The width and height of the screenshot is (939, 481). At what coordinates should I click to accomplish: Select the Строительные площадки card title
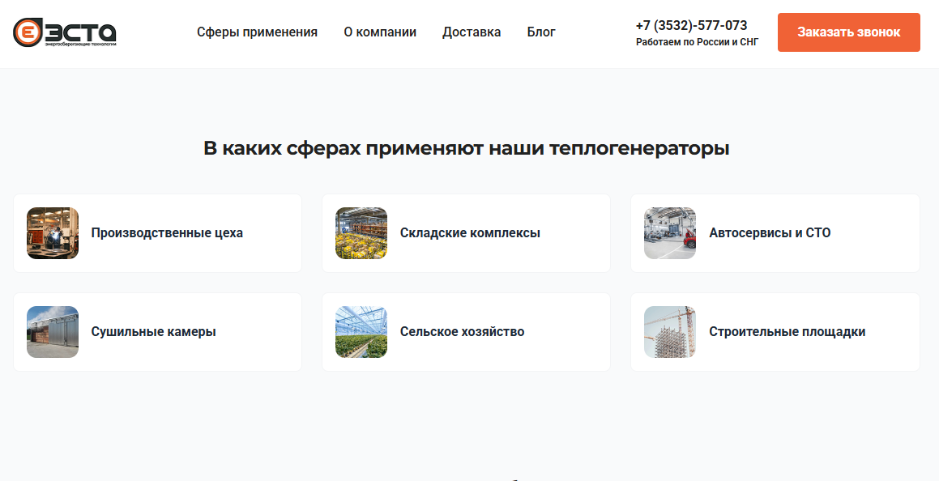coord(787,332)
